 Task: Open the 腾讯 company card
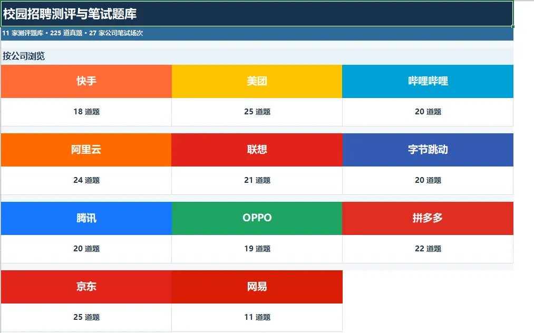pos(86,218)
